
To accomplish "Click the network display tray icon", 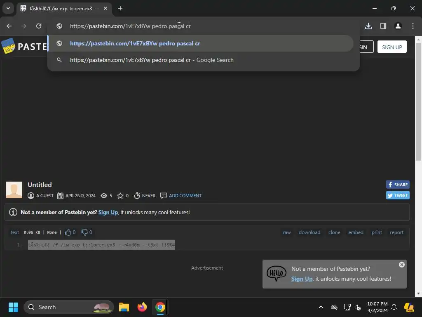I will (347, 307).
